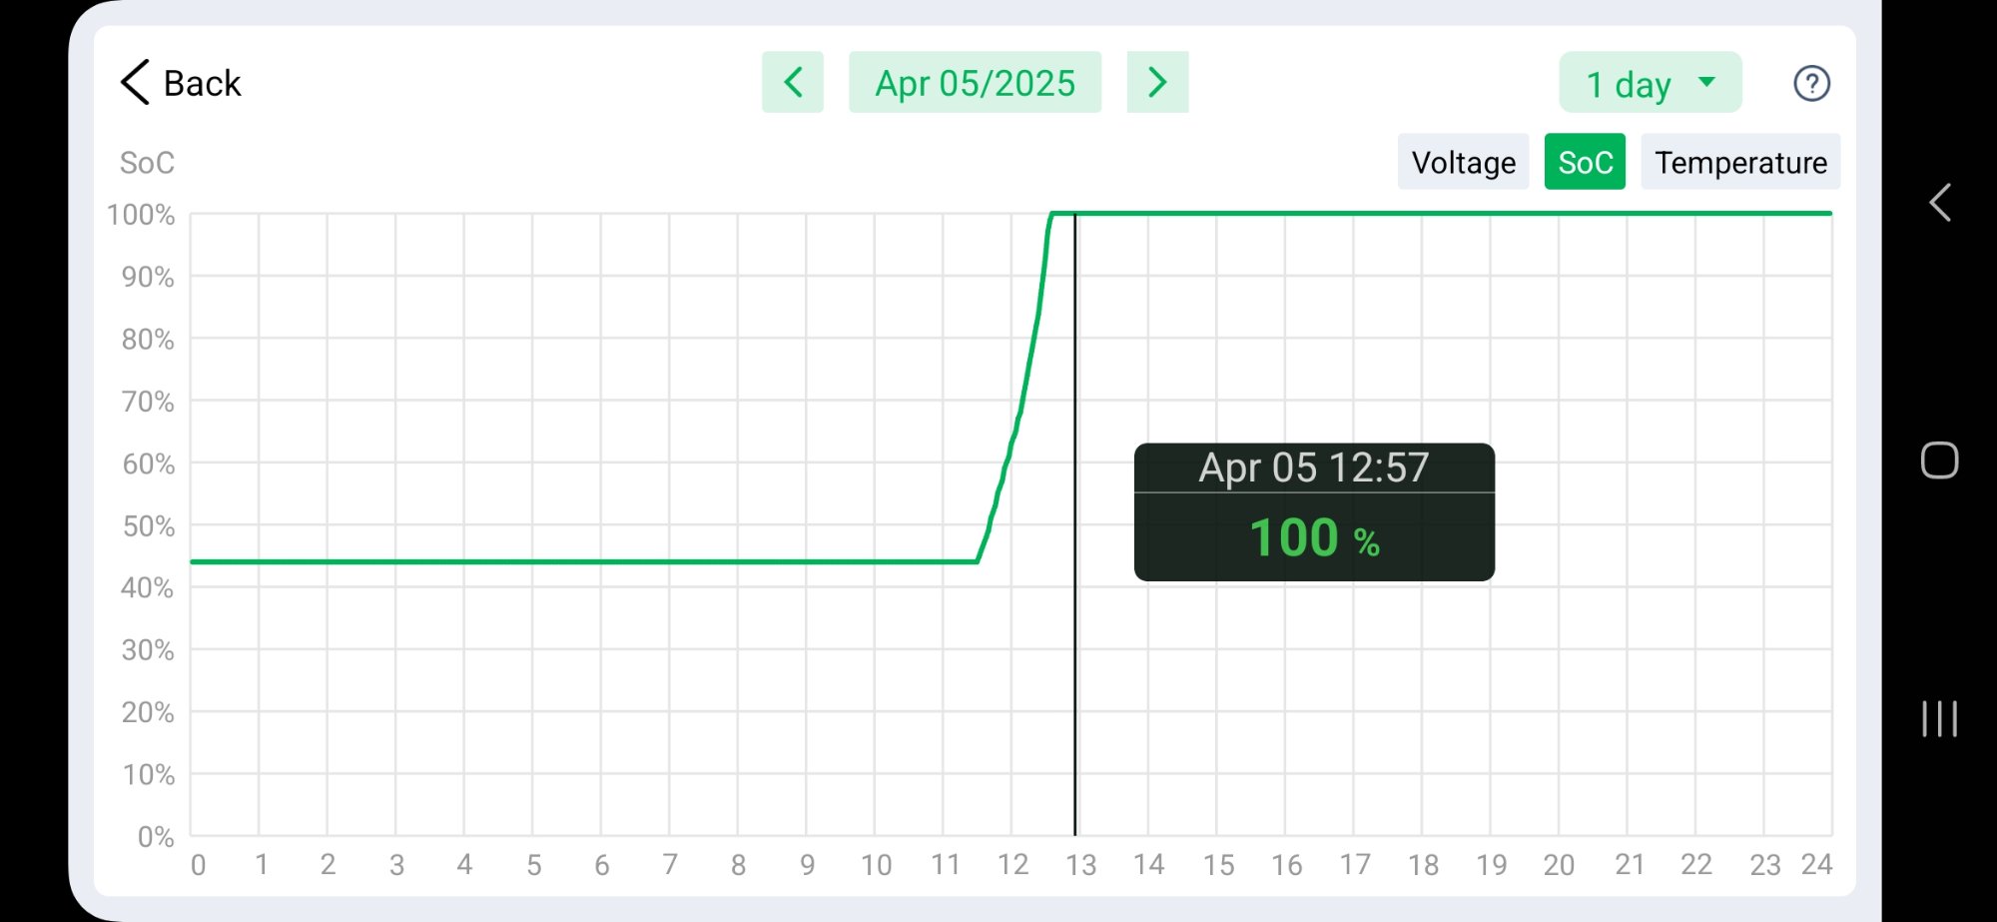1997x922 pixels.
Task: Switch chart to Voltage view
Action: (1463, 162)
